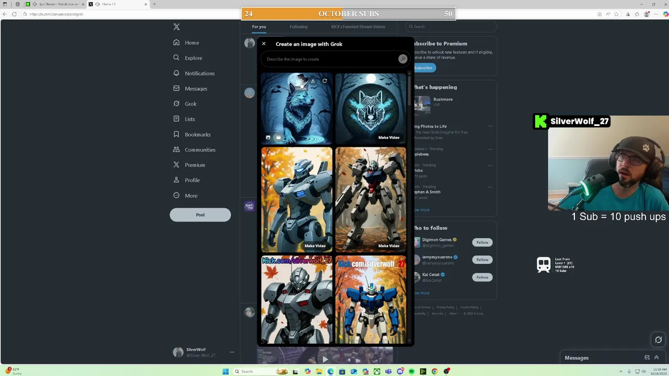
Task: Go to Home in the sidebar
Action: [x=186, y=43]
